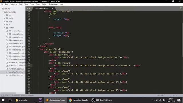
Task: Open the tab list dropdown arrow
Action: [181, 8]
